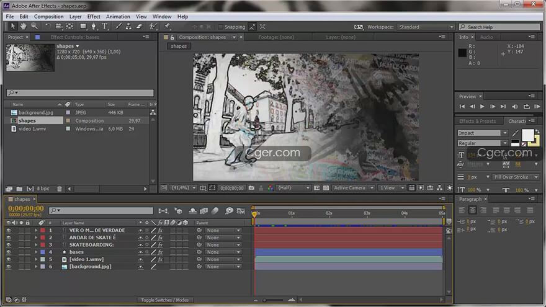Switch to the Audio panel tab
The width and height of the screenshot is (546, 307).
(x=486, y=37)
